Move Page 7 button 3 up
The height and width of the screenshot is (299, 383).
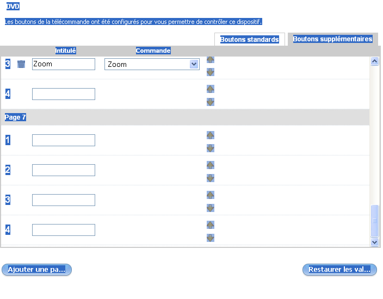click(211, 195)
